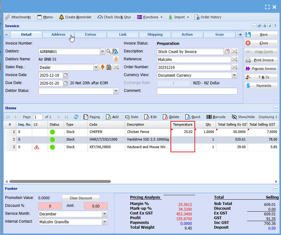Click the Clear Discount button
Viewport: 281px width, 235px height.
[81, 198]
